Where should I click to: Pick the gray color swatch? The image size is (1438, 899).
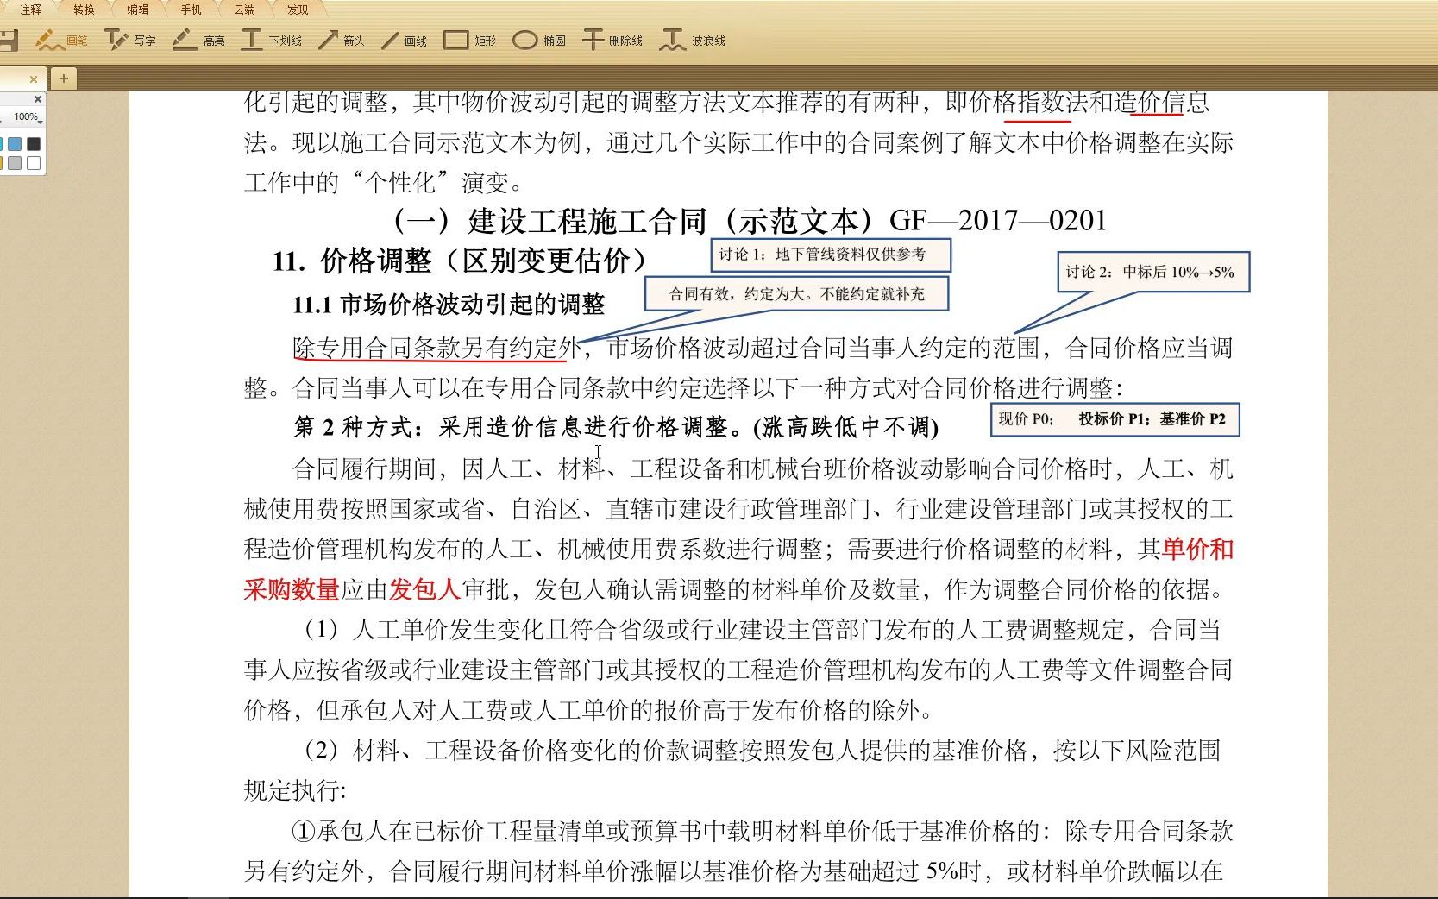coord(15,163)
